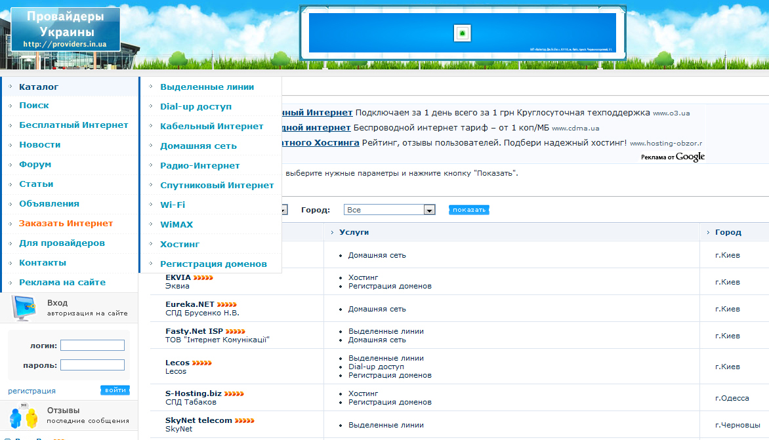Choose Радио-Интернет from the submenu
769x440 pixels.
[199, 166]
